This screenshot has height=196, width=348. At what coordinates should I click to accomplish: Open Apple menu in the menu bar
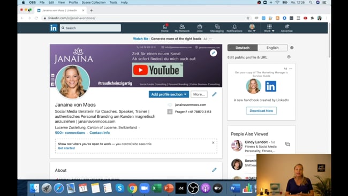[23, 3]
